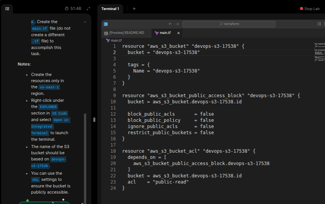Click the VS Code sidebar toggle icon
The image size is (325, 204).
tap(106, 24)
